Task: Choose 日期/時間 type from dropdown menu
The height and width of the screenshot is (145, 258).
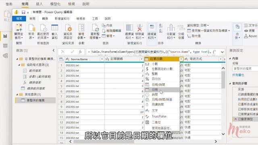Action: (162, 85)
